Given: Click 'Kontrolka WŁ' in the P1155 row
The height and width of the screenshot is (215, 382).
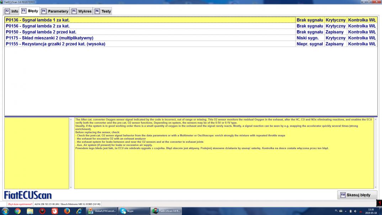Looking at the screenshot, I should click(x=362, y=44).
